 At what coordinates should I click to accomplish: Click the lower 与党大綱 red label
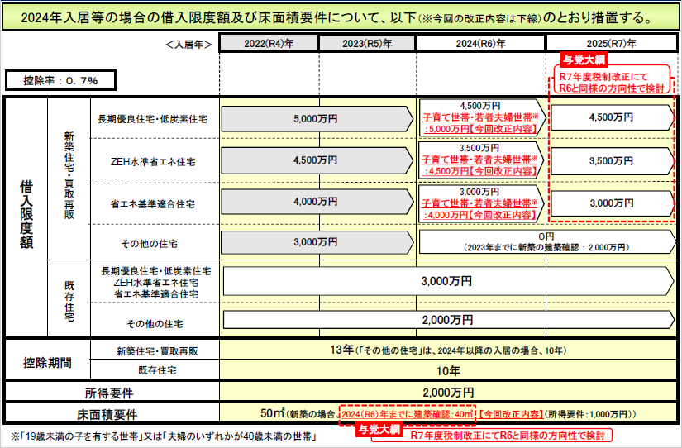point(379,430)
